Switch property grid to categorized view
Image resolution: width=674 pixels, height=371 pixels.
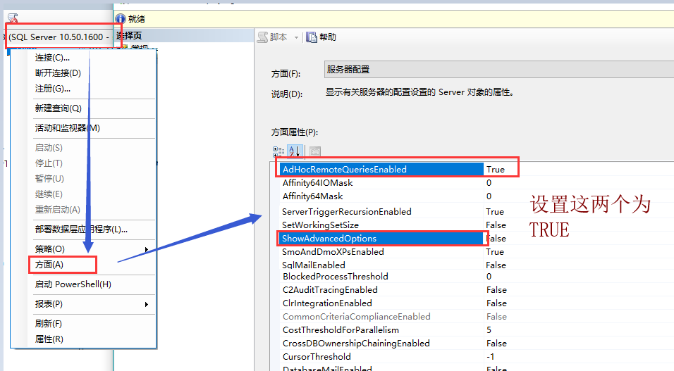[278, 151]
